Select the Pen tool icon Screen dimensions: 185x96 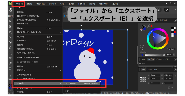point(10,48)
